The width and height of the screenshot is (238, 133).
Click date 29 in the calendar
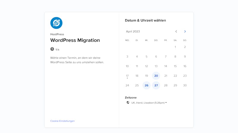click(x=175, y=85)
